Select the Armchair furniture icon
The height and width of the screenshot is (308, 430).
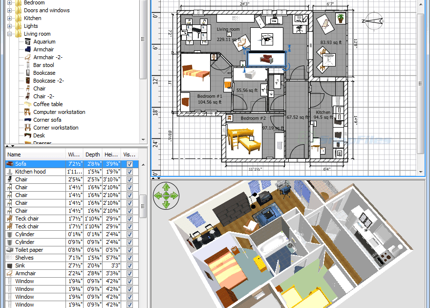(x=27, y=49)
